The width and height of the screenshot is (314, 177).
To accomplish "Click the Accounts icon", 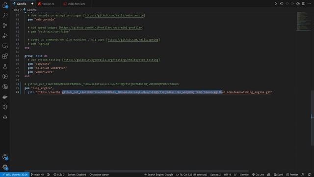I will click(5, 157).
